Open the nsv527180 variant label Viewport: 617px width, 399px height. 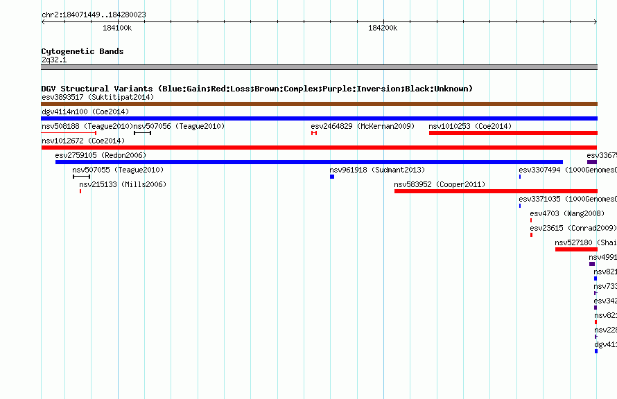point(586,242)
